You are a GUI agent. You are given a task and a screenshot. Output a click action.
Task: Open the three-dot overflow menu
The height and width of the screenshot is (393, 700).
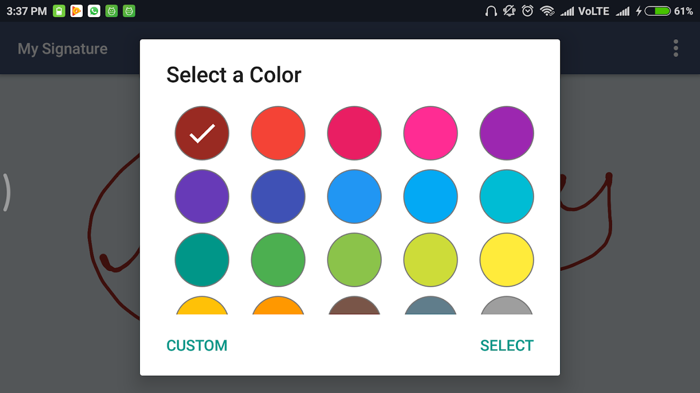tap(676, 48)
